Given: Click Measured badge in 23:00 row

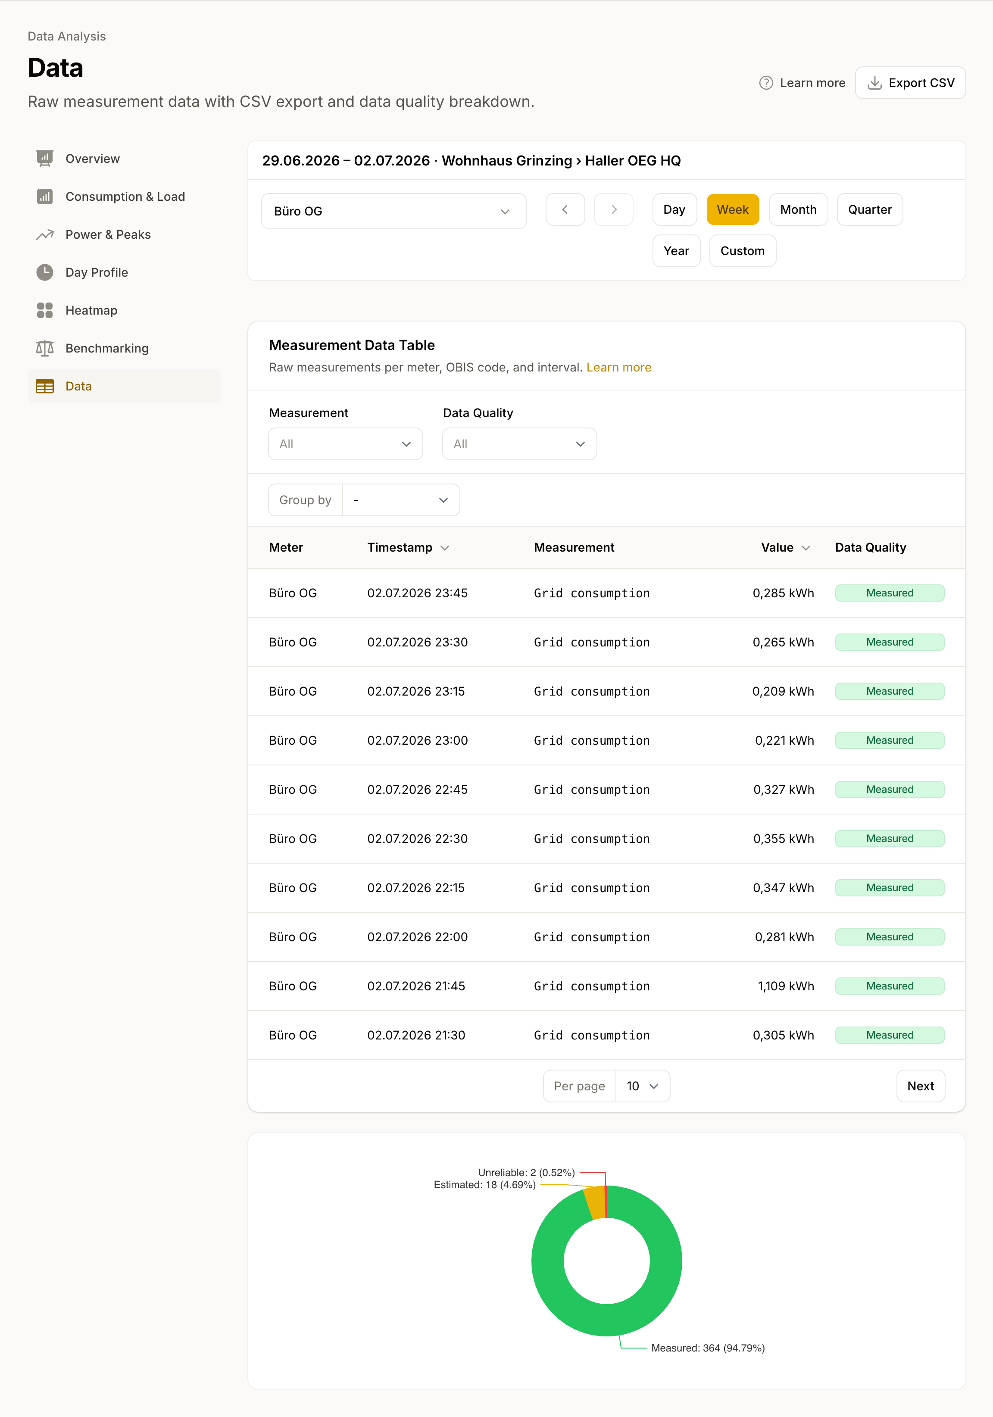Looking at the screenshot, I should [889, 740].
